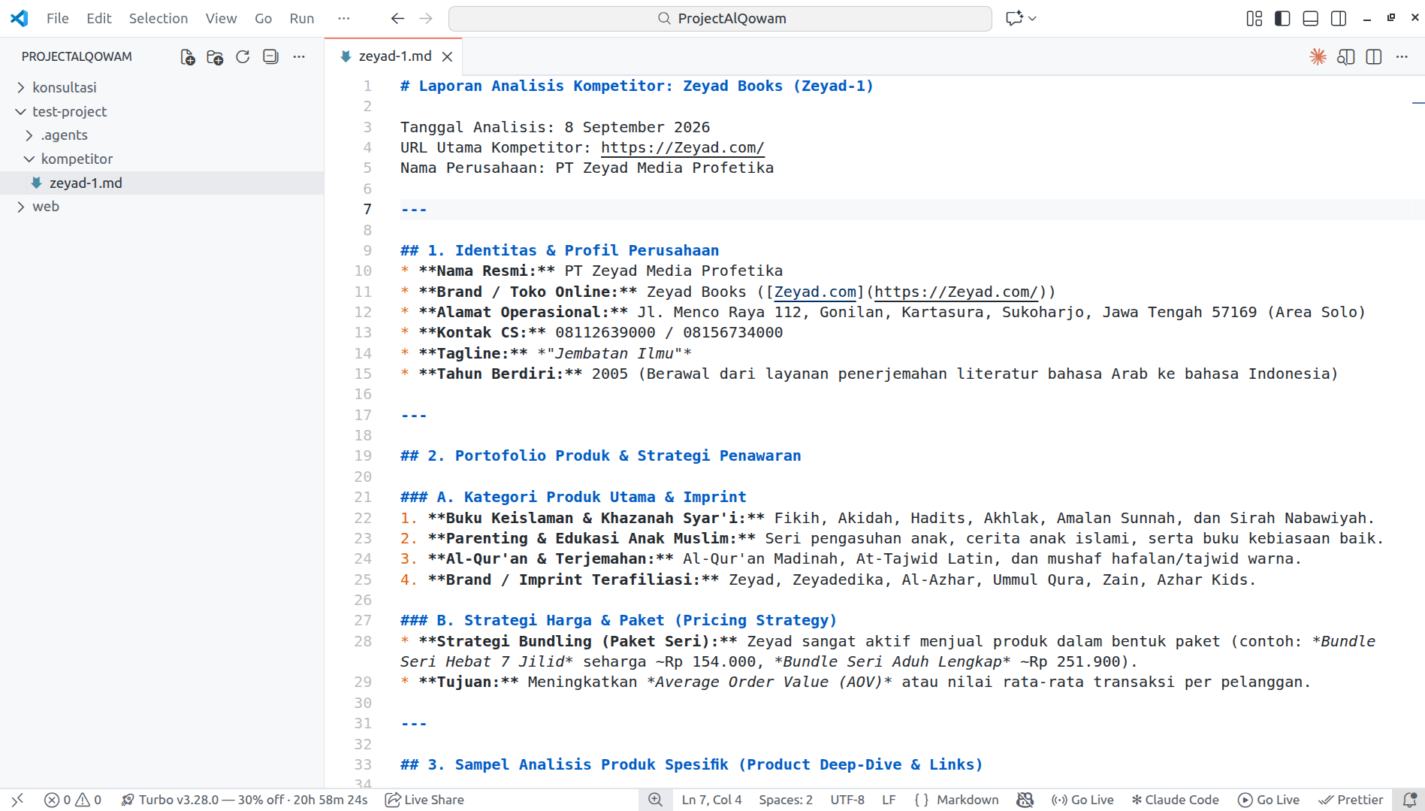Open Explorer views and more actions menu
The height and width of the screenshot is (811, 1425).
299,57
